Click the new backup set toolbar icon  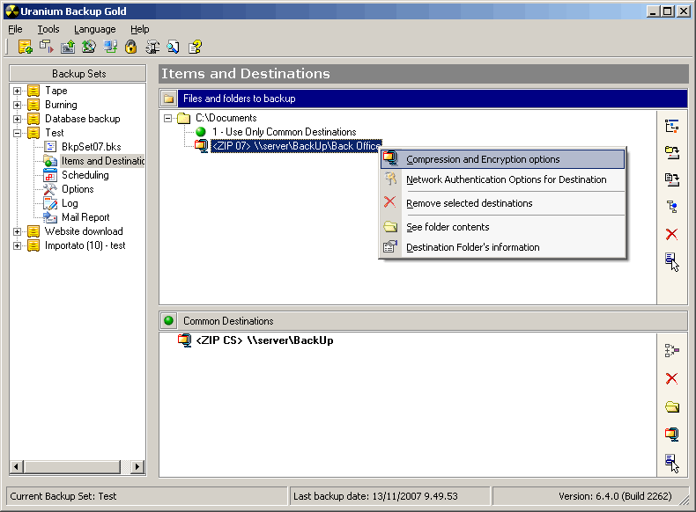[25, 47]
